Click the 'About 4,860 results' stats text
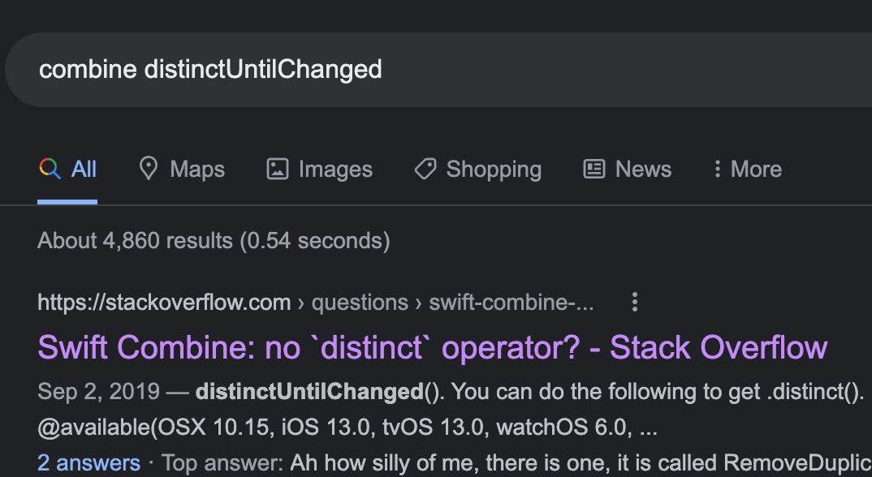Viewport: 872px width, 477px height. [x=214, y=241]
